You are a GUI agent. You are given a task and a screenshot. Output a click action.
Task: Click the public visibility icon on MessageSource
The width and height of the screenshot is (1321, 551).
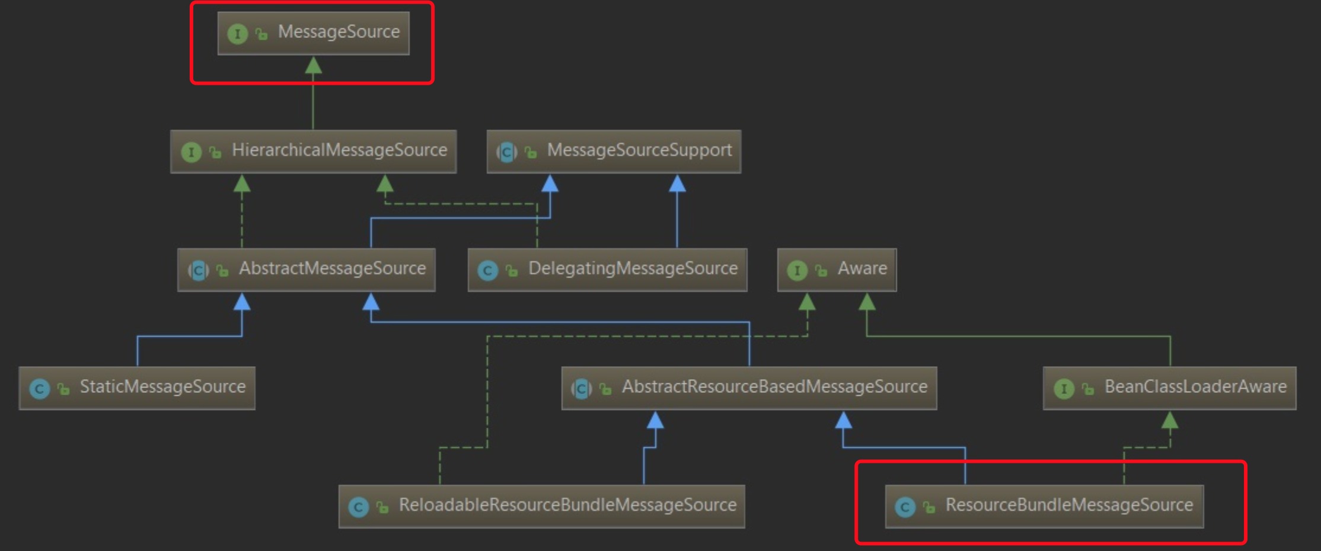[x=261, y=34]
